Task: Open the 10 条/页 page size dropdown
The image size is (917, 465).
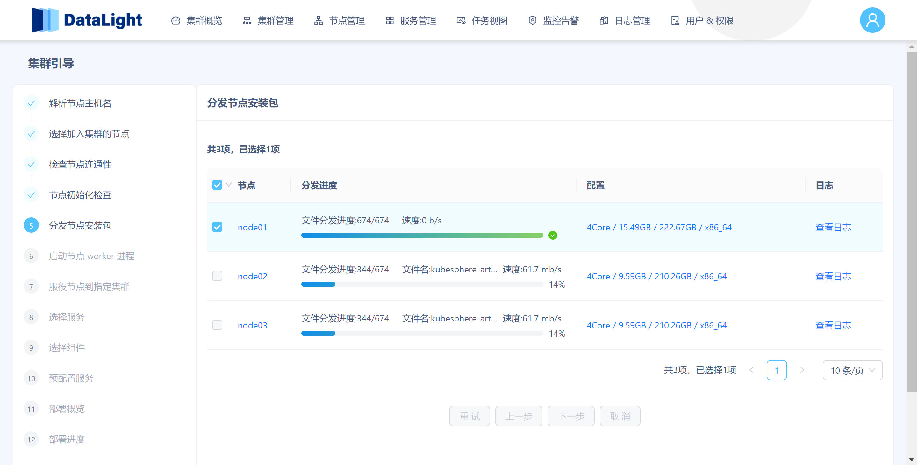Action: tap(853, 370)
